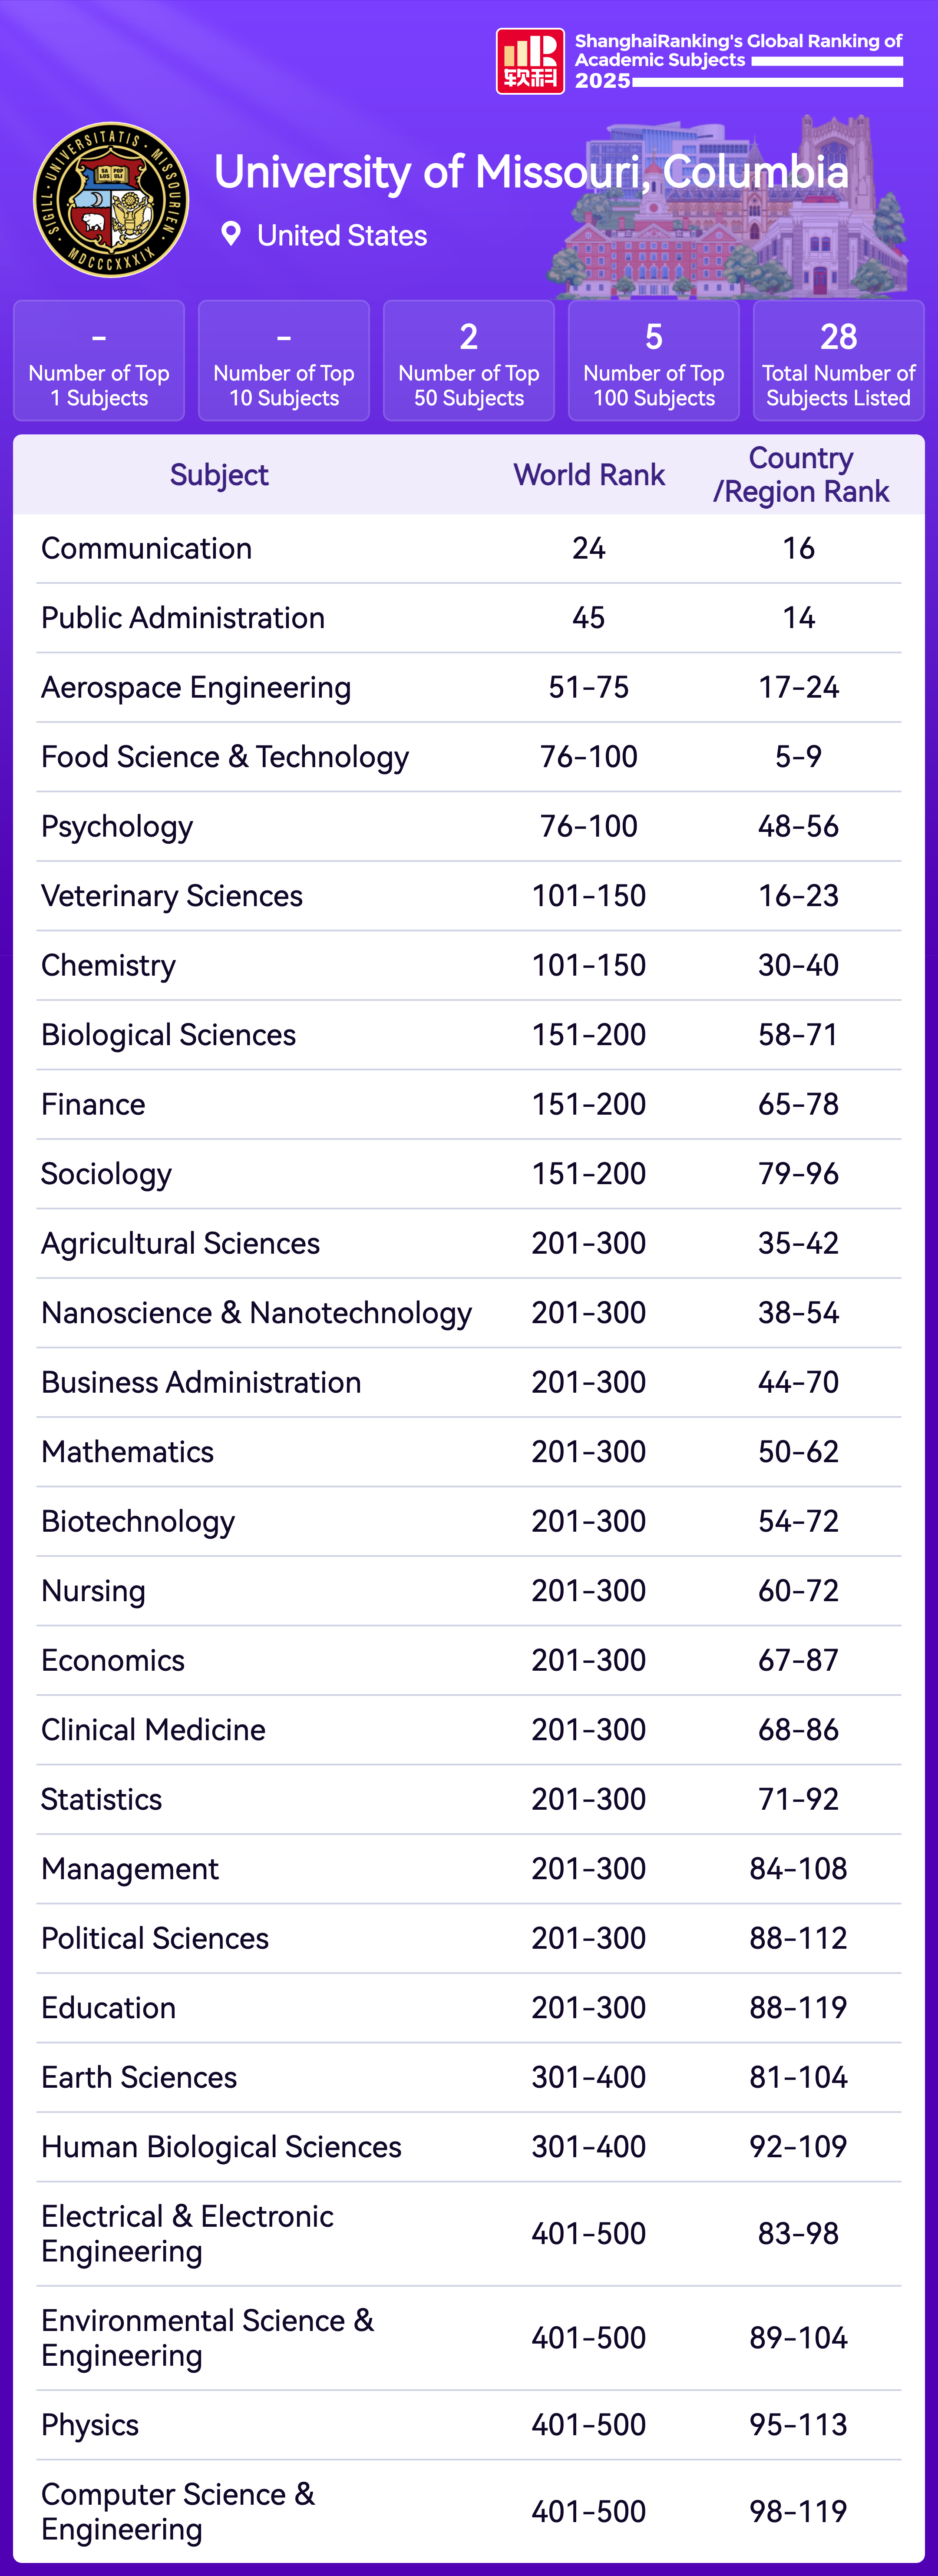Image resolution: width=938 pixels, height=2576 pixels.
Task: Open the Communication subject row
Action: point(147,548)
